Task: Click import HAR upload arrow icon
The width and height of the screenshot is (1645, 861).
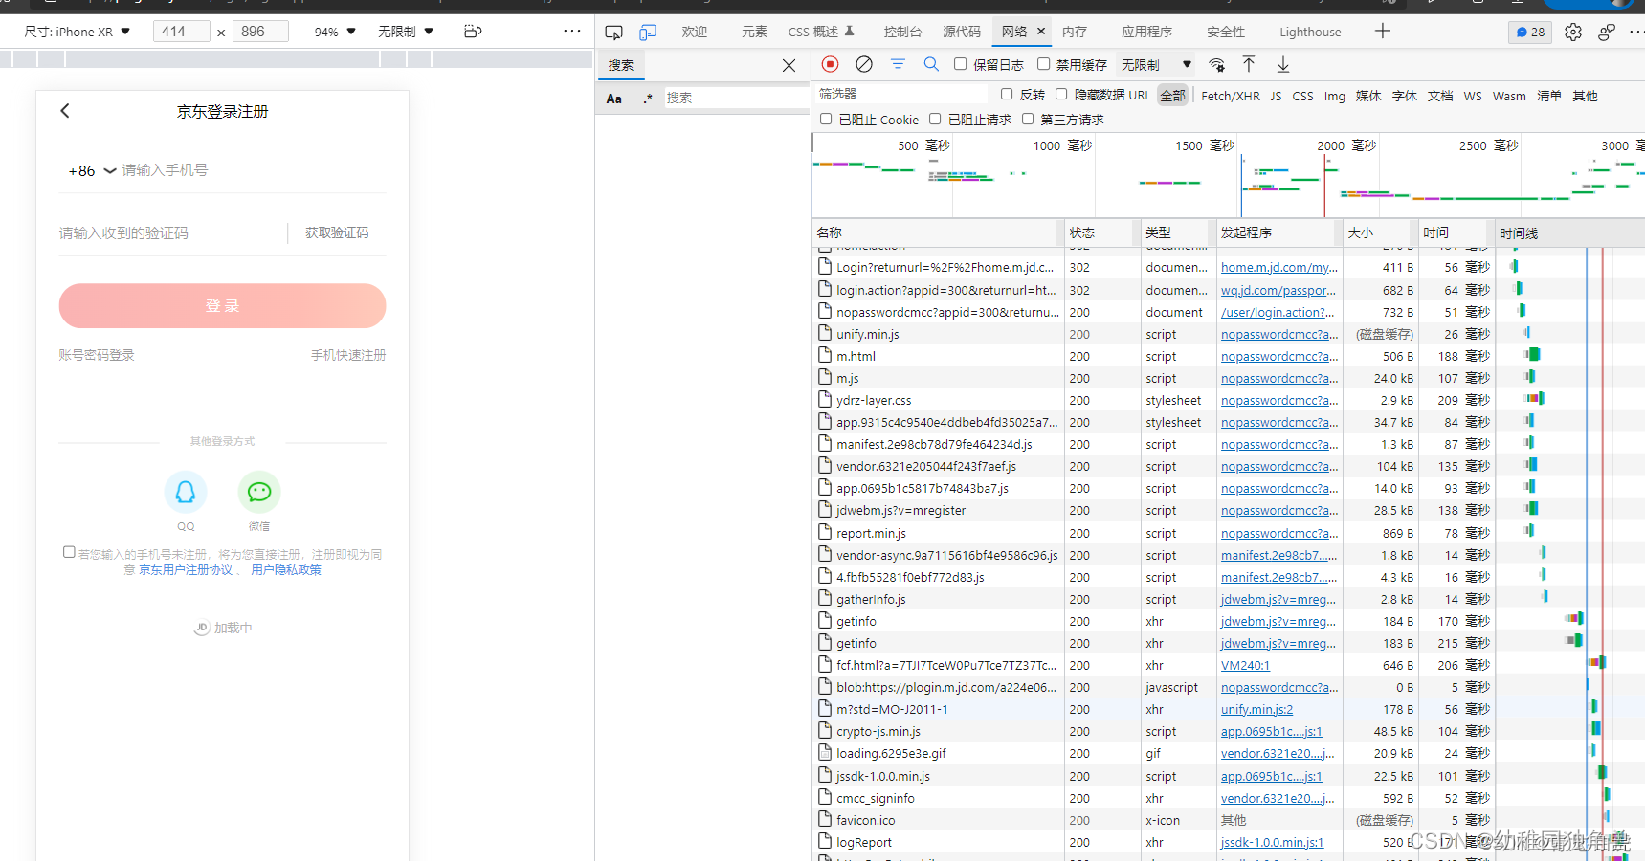Action: pyautogui.click(x=1249, y=64)
